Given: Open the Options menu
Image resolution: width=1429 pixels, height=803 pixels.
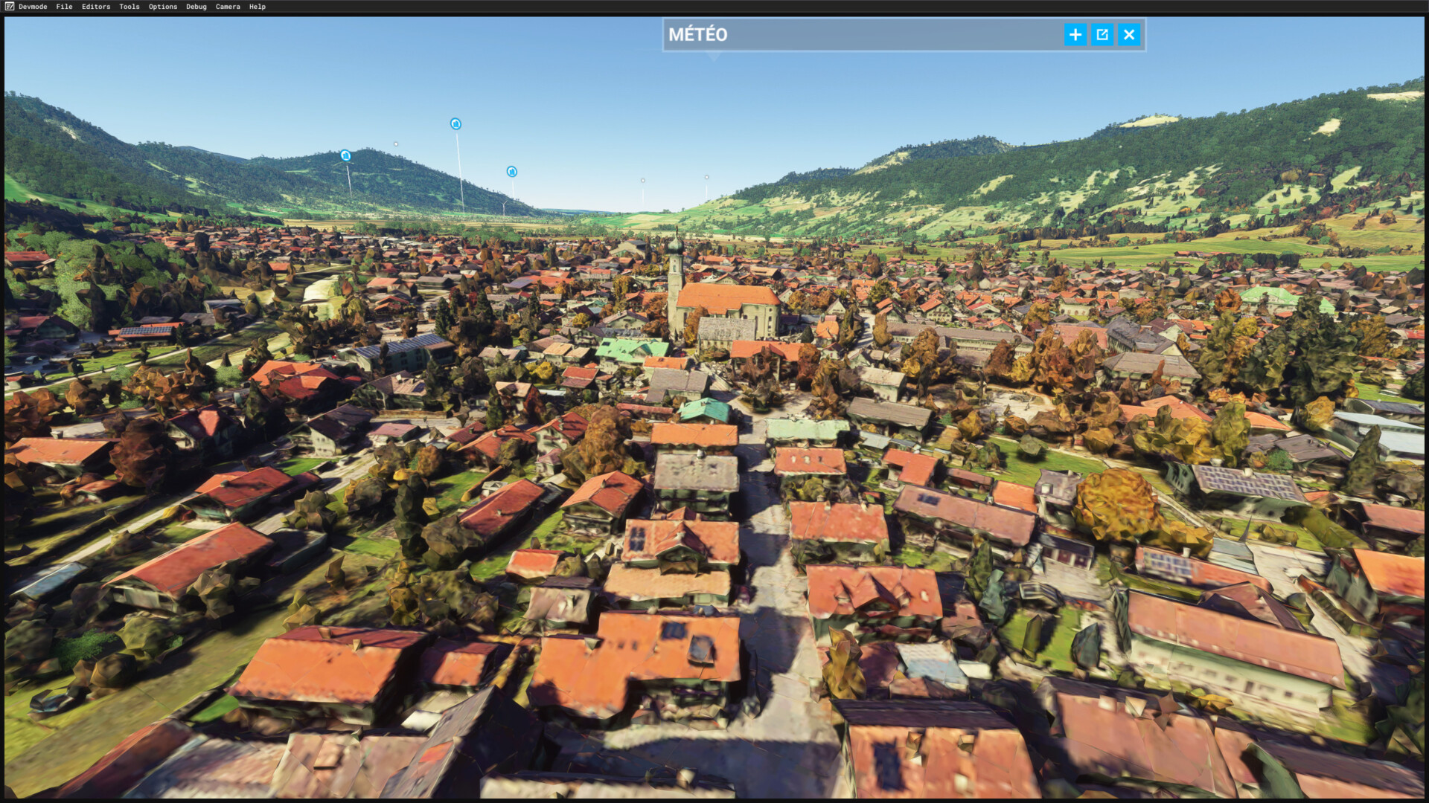Looking at the screenshot, I should (163, 7).
